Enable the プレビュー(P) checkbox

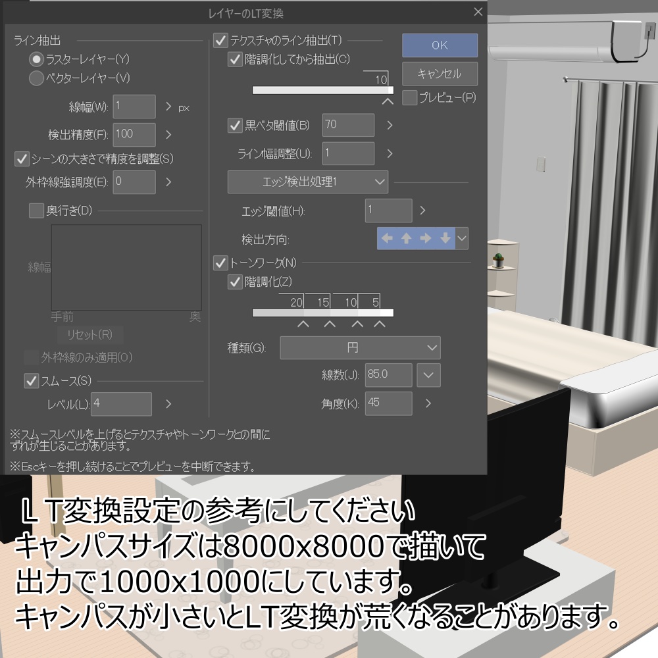click(x=409, y=97)
